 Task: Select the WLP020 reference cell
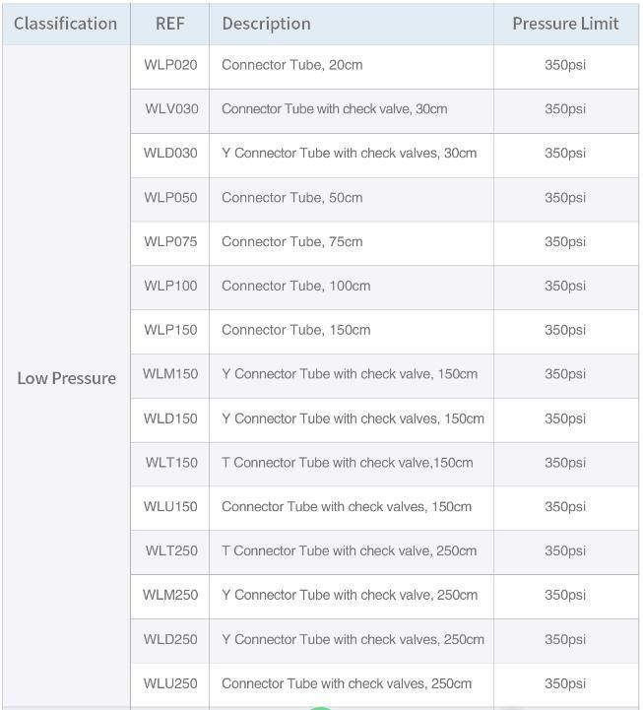[x=170, y=65]
